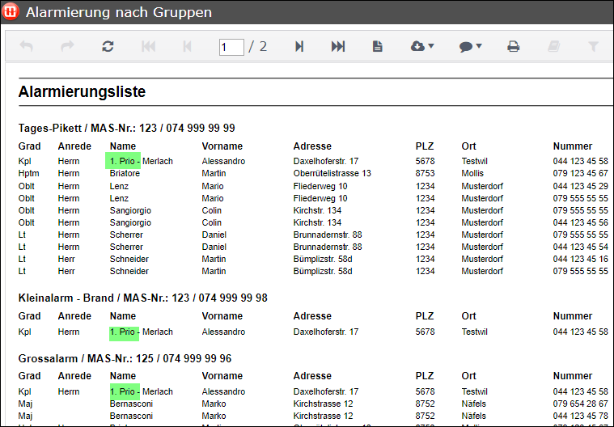Jump to the last report page
The width and height of the screenshot is (614, 427).
[338, 47]
